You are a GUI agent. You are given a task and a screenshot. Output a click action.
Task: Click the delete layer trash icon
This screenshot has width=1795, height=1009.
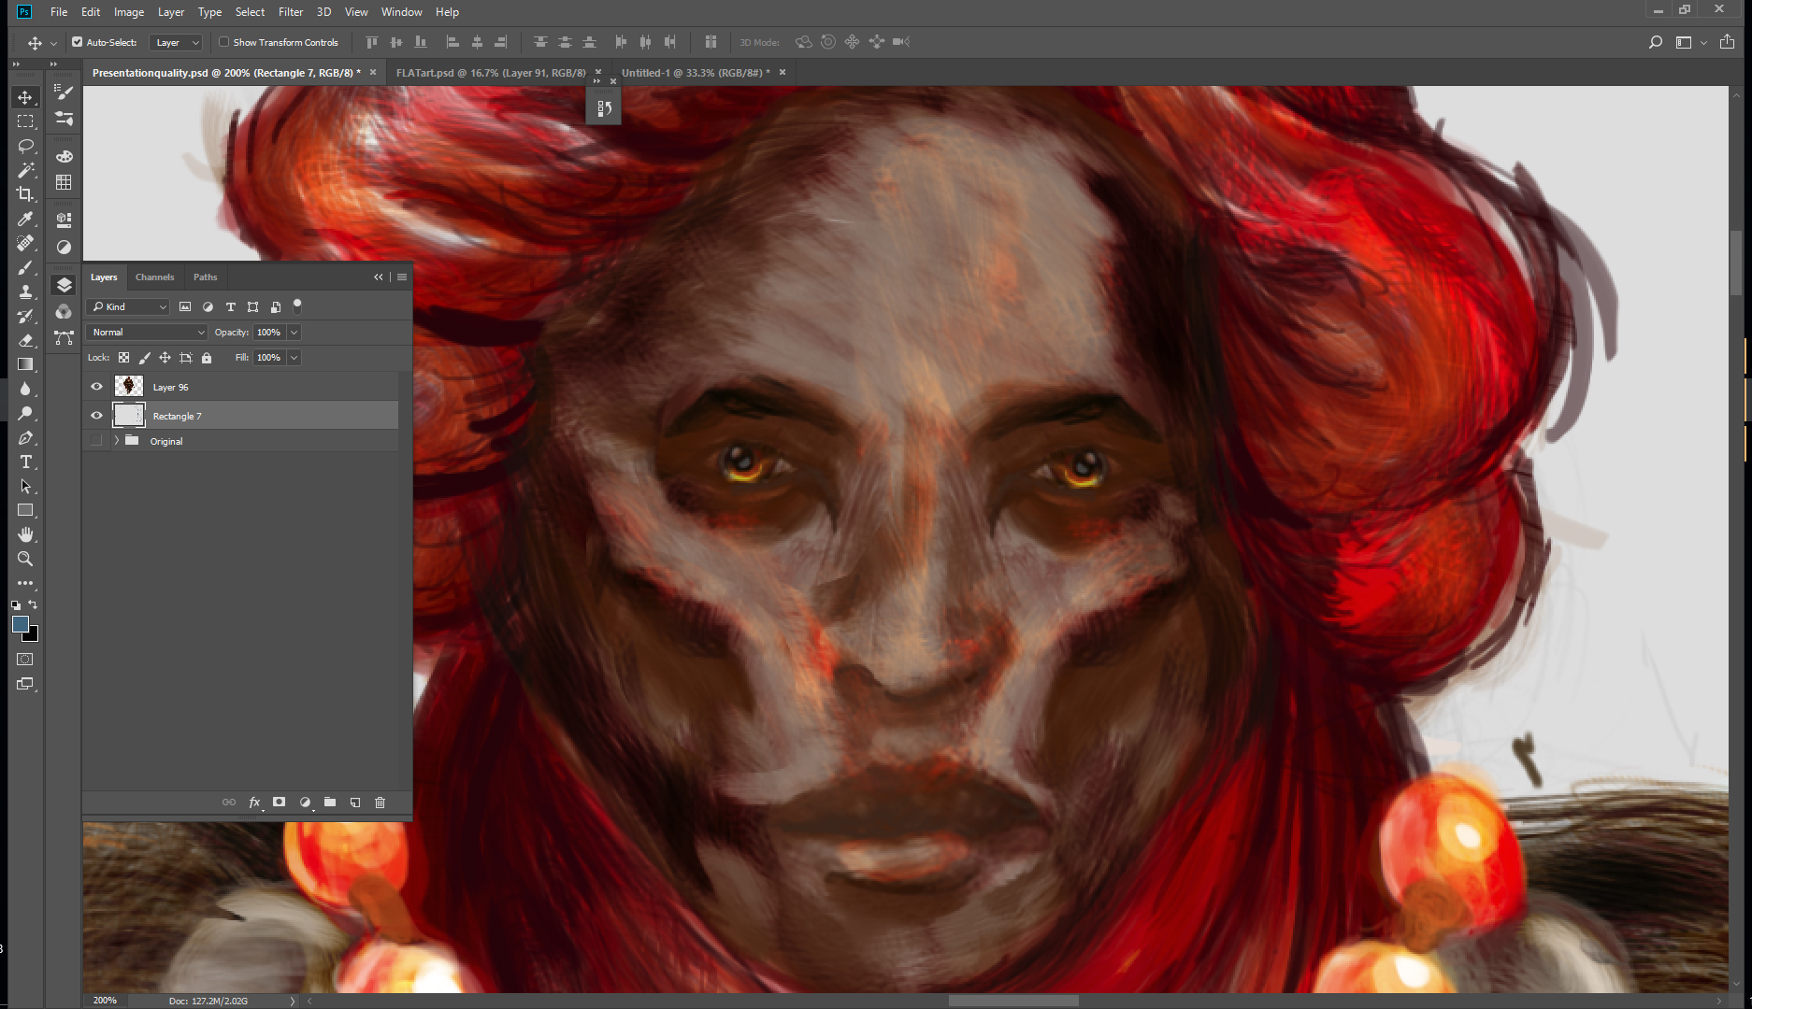point(380,803)
